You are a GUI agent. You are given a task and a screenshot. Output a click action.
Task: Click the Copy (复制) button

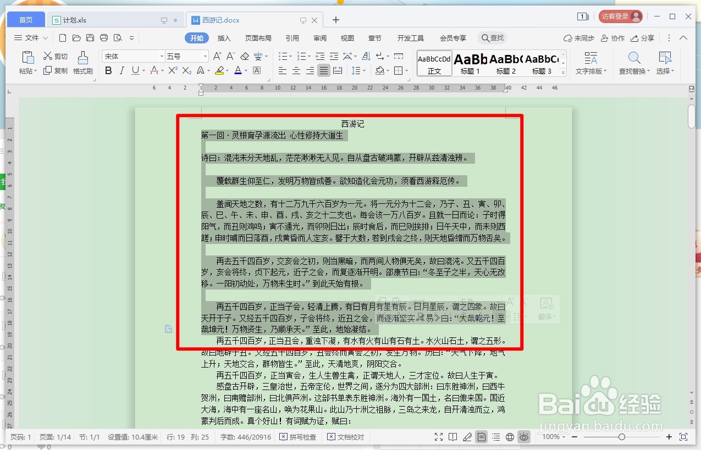[x=55, y=70]
